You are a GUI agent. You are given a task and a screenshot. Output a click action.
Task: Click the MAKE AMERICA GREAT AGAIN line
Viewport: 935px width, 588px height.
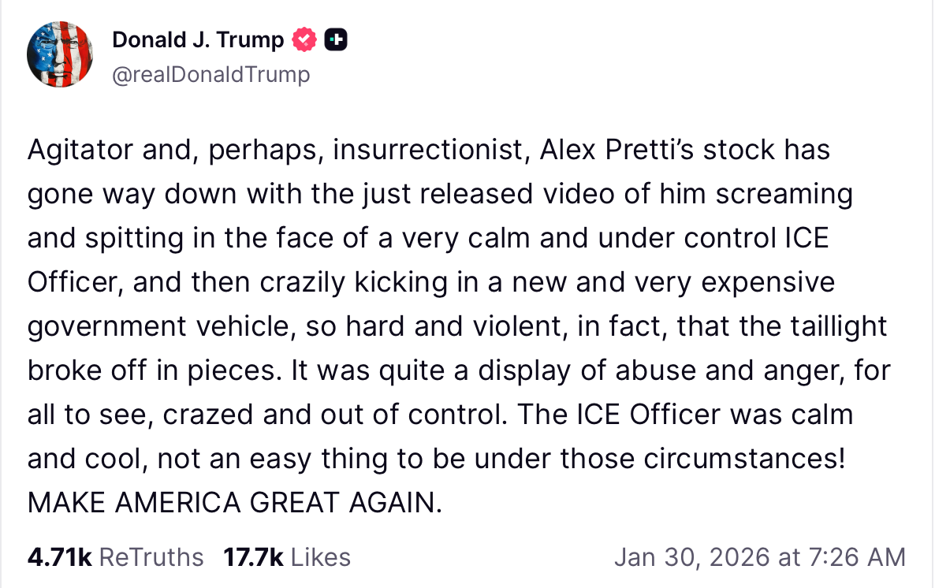point(235,502)
